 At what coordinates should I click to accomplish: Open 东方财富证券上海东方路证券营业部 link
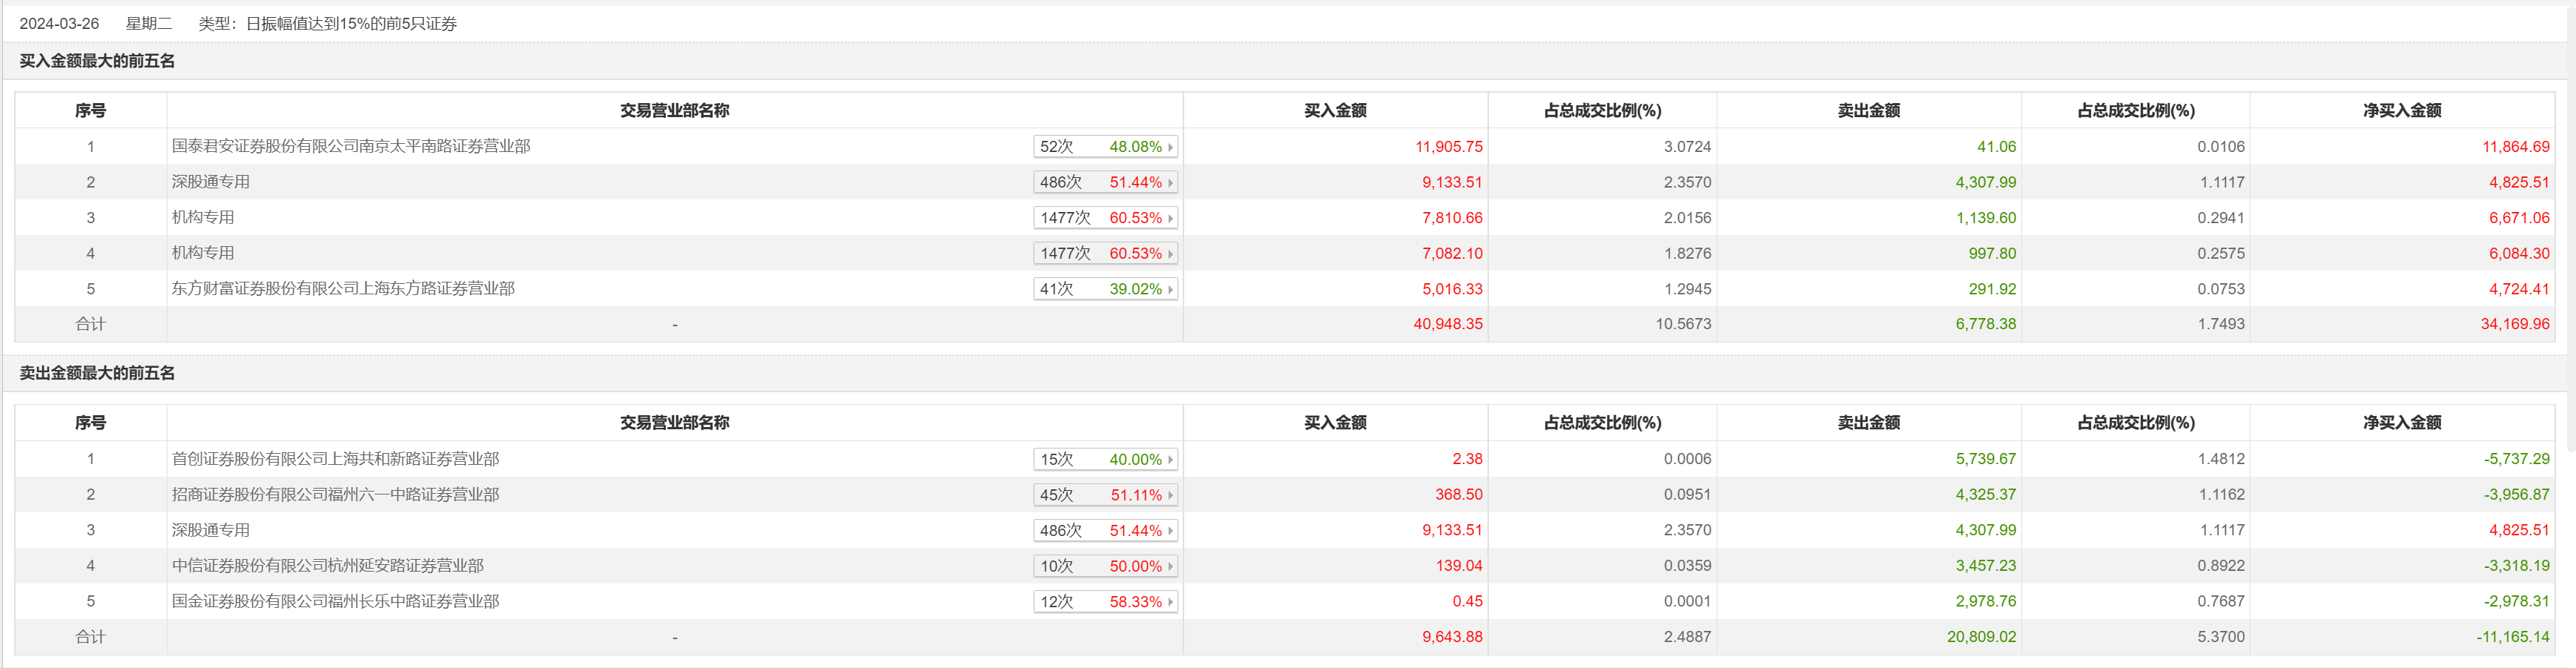pyautogui.click(x=343, y=288)
